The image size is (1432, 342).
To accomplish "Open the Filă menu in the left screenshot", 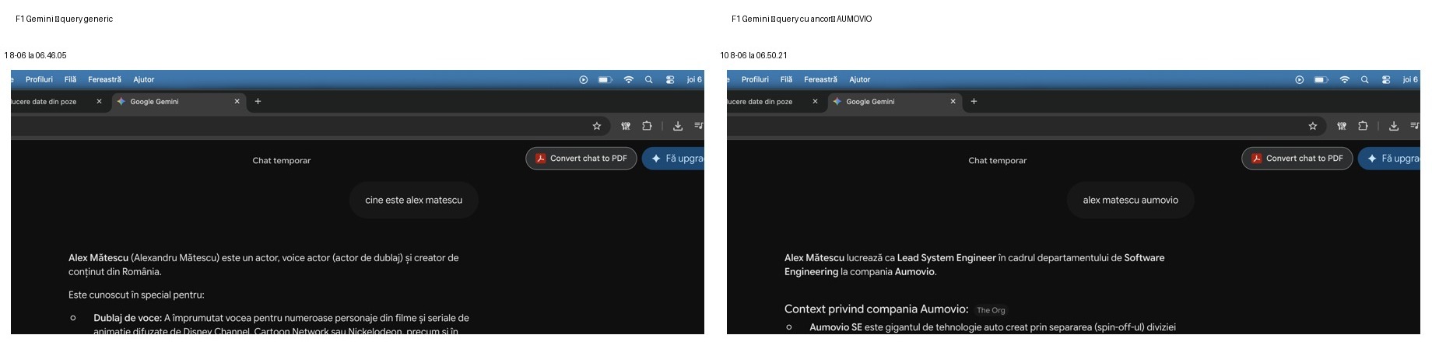I will click(71, 79).
